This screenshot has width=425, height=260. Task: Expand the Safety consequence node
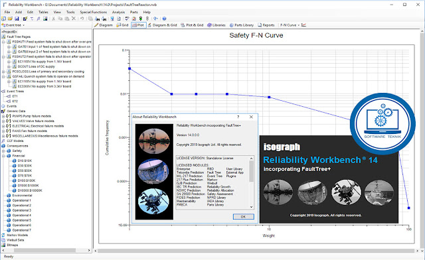3,151
